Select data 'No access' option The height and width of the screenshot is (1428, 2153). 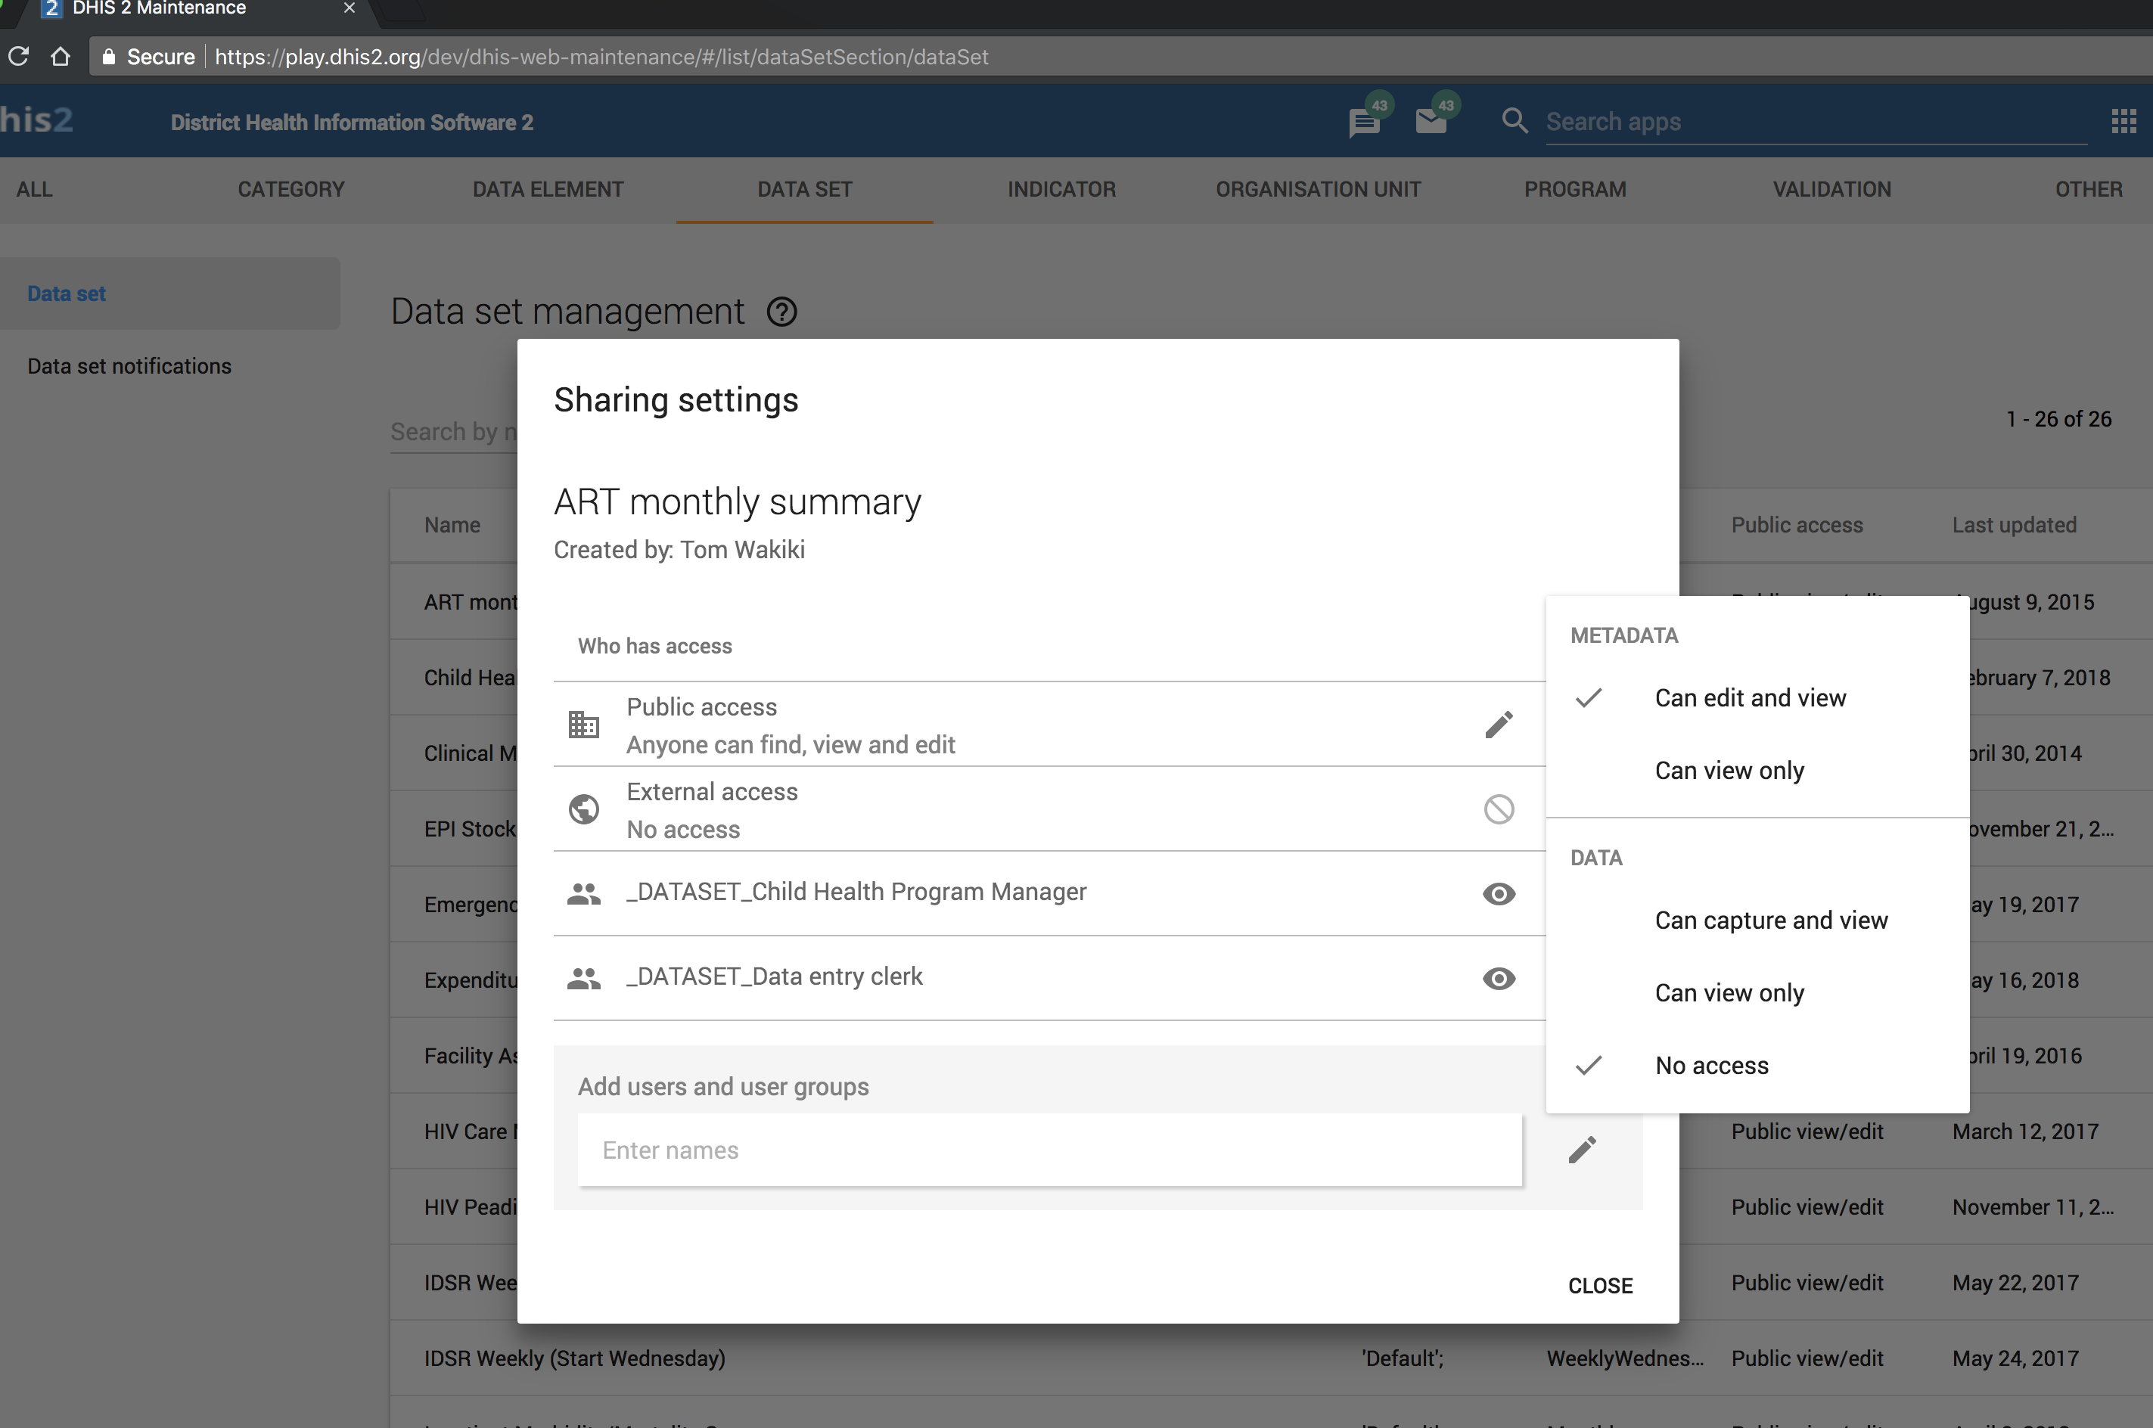[1711, 1066]
